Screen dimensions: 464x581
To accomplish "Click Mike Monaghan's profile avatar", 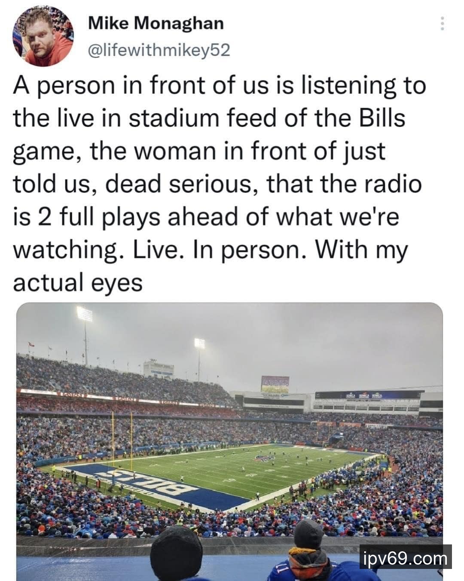I will click(x=45, y=37).
